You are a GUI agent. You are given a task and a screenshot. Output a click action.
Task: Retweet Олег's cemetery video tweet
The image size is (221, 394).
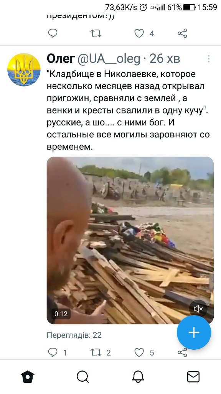point(96,352)
